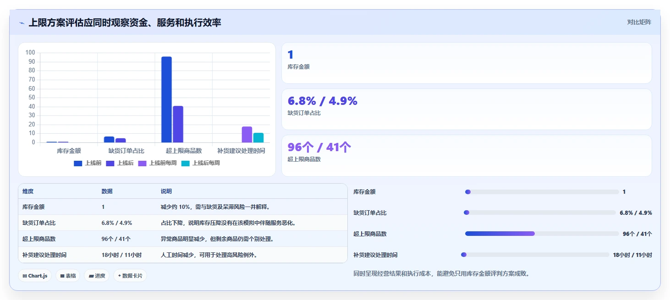Click the description starting 占比下降
The height and width of the screenshot is (300, 670).
[x=228, y=223]
